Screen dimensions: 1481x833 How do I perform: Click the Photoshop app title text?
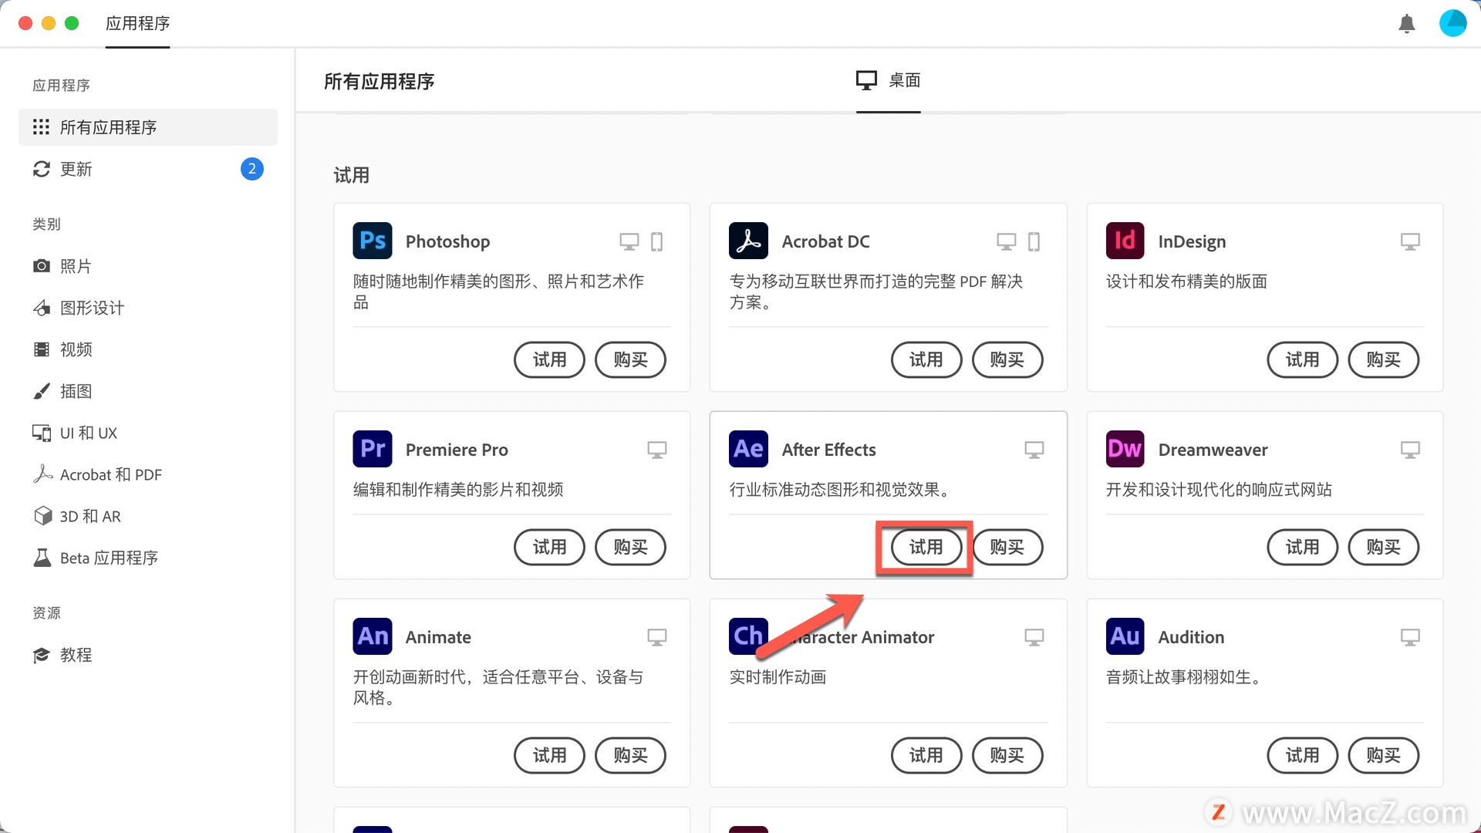point(447,241)
